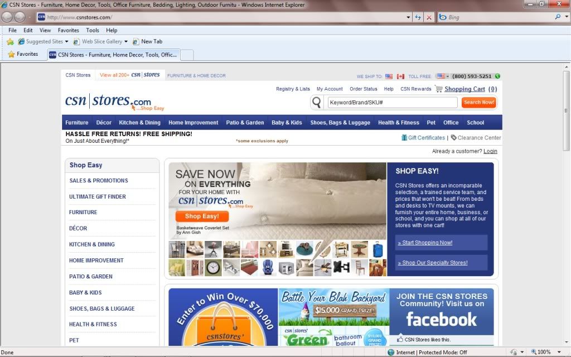Click the page's vertical scrollbar thumb
571x357 pixels.
tap(567, 110)
